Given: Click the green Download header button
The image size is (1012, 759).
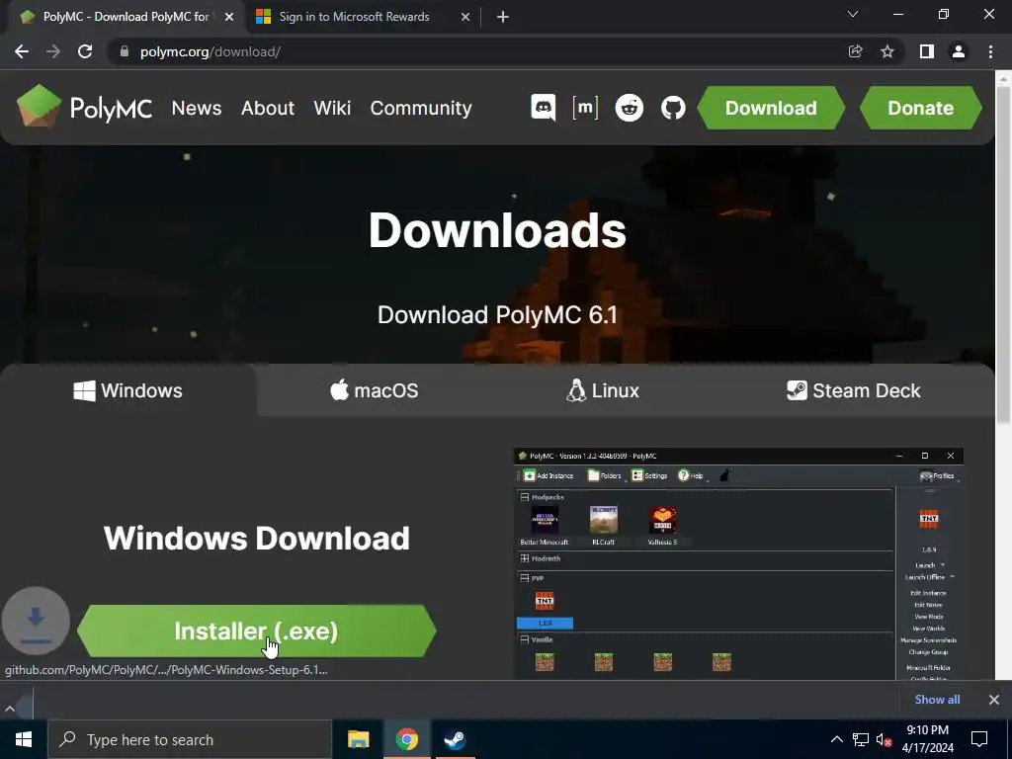Looking at the screenshot, I should click(771, 108).
